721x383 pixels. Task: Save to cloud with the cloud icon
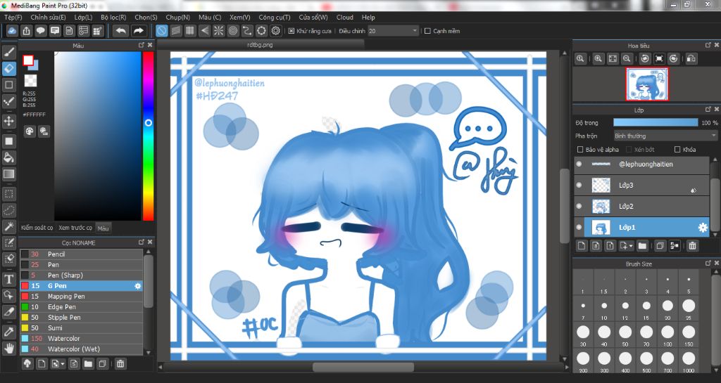[x=12, y=31]
